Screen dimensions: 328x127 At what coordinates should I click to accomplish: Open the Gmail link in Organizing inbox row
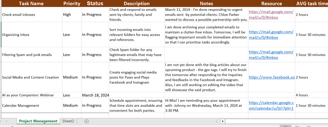pyautogui.click(x=271, y=35)
